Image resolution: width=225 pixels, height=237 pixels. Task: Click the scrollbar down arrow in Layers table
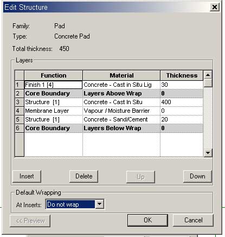pyautogui.click(x=208, y=153)
